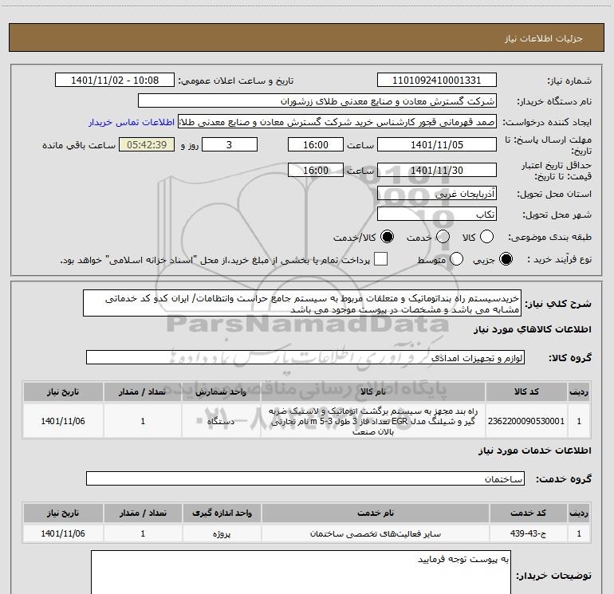Viewport: 614px width, 594px height.
Task: Click the کد خدمت column header
Action: [528, 513]
